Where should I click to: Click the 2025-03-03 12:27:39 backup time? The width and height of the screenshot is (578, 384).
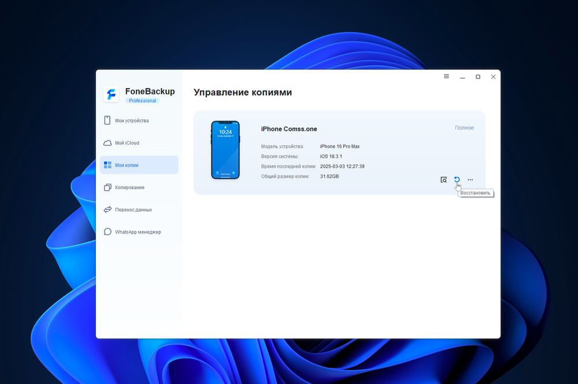coord(342,166)
